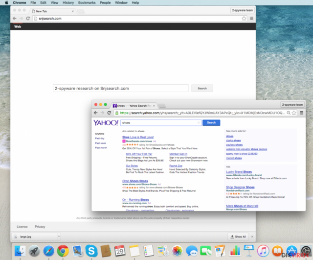
Task: Open iBooks from the dock
Action: point(277,251)
